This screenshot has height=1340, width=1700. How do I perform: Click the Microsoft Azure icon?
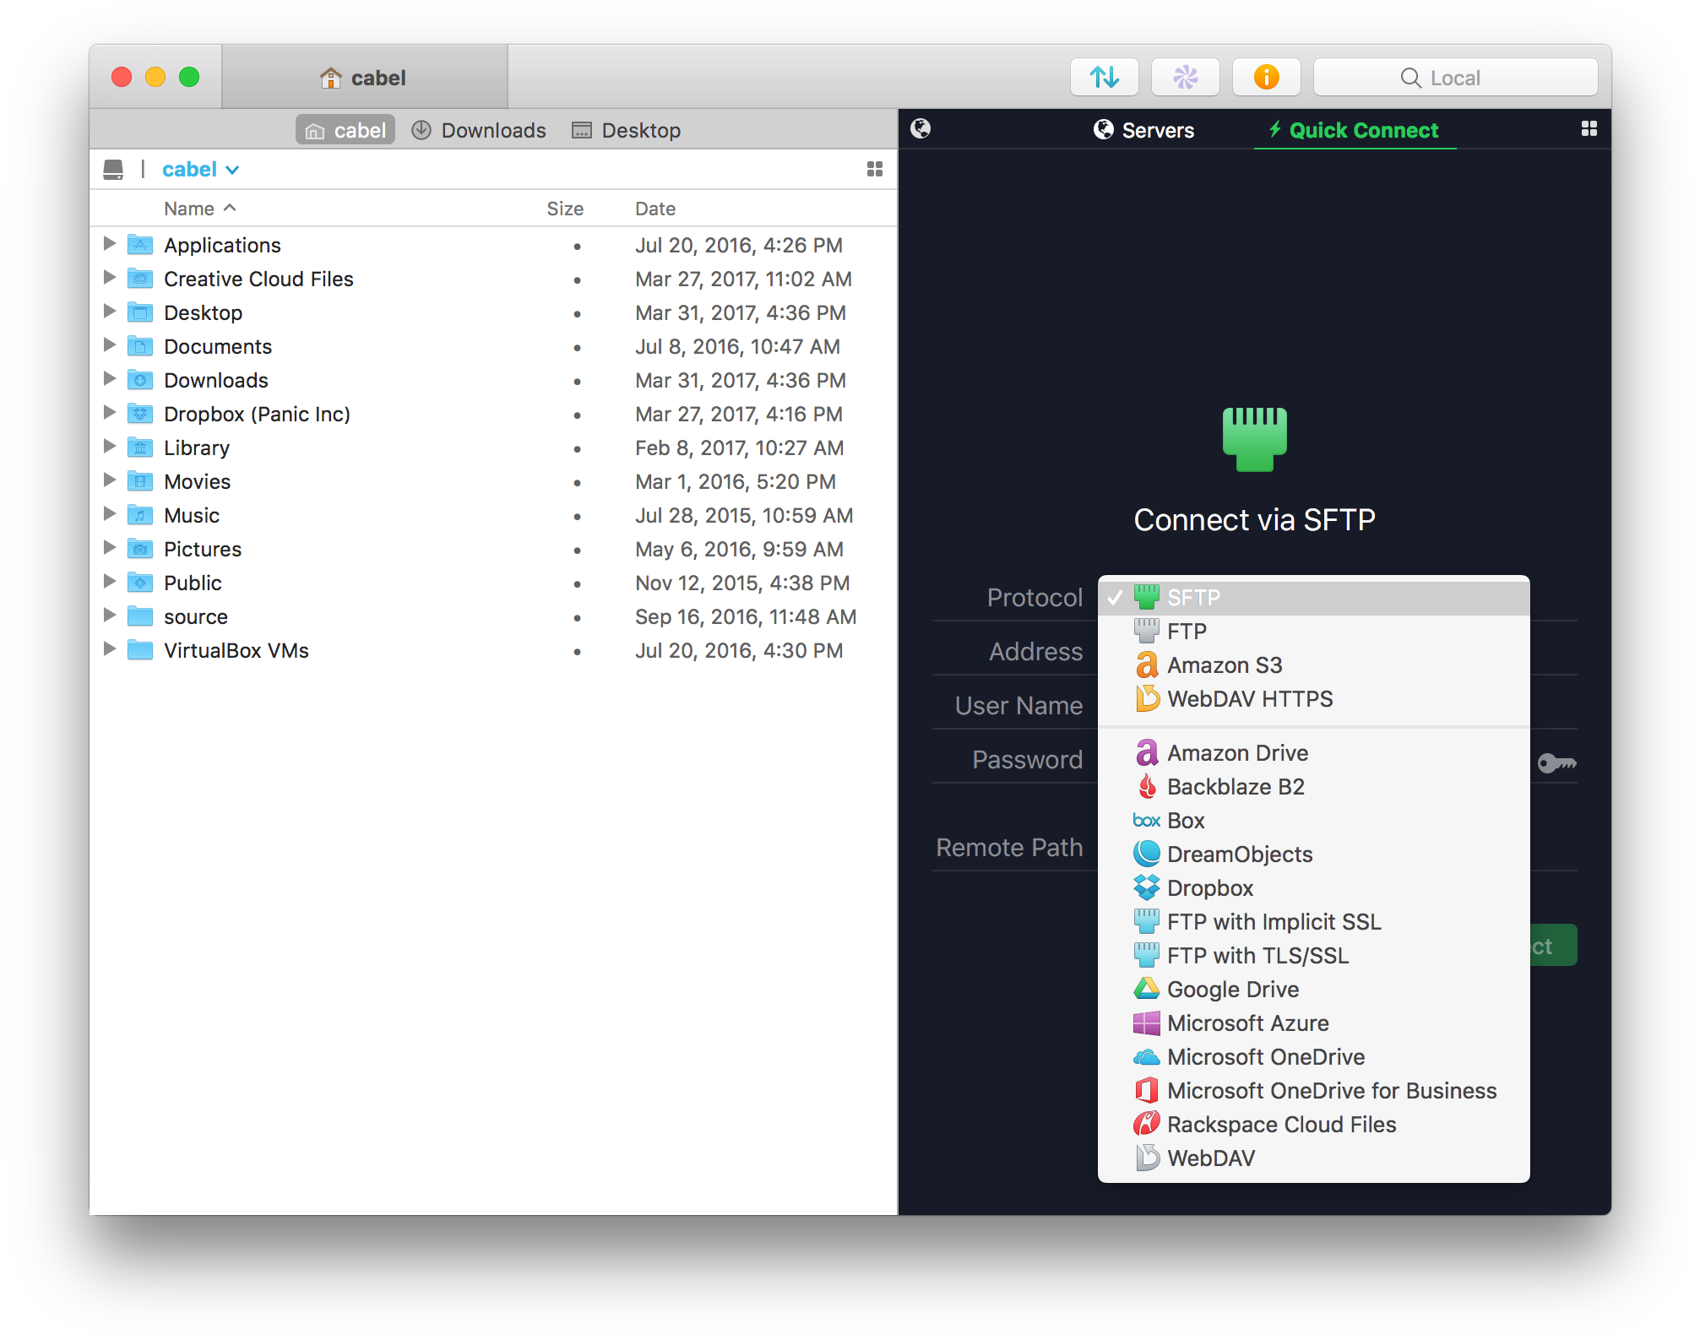tap(1147, 1023)
